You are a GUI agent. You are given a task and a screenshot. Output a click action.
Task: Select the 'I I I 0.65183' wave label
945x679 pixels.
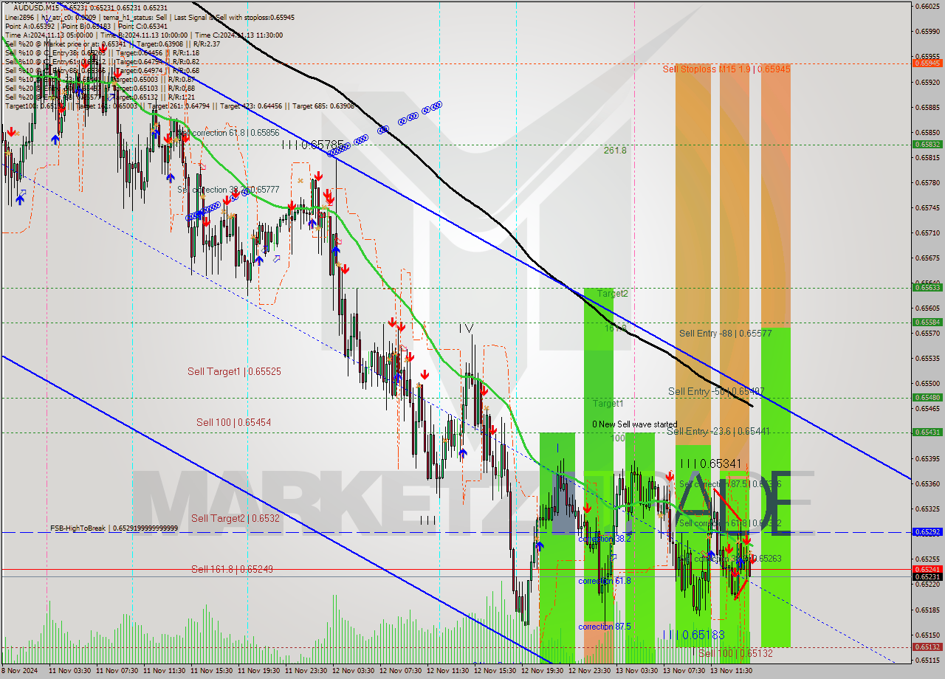click(x=693, y=635)
